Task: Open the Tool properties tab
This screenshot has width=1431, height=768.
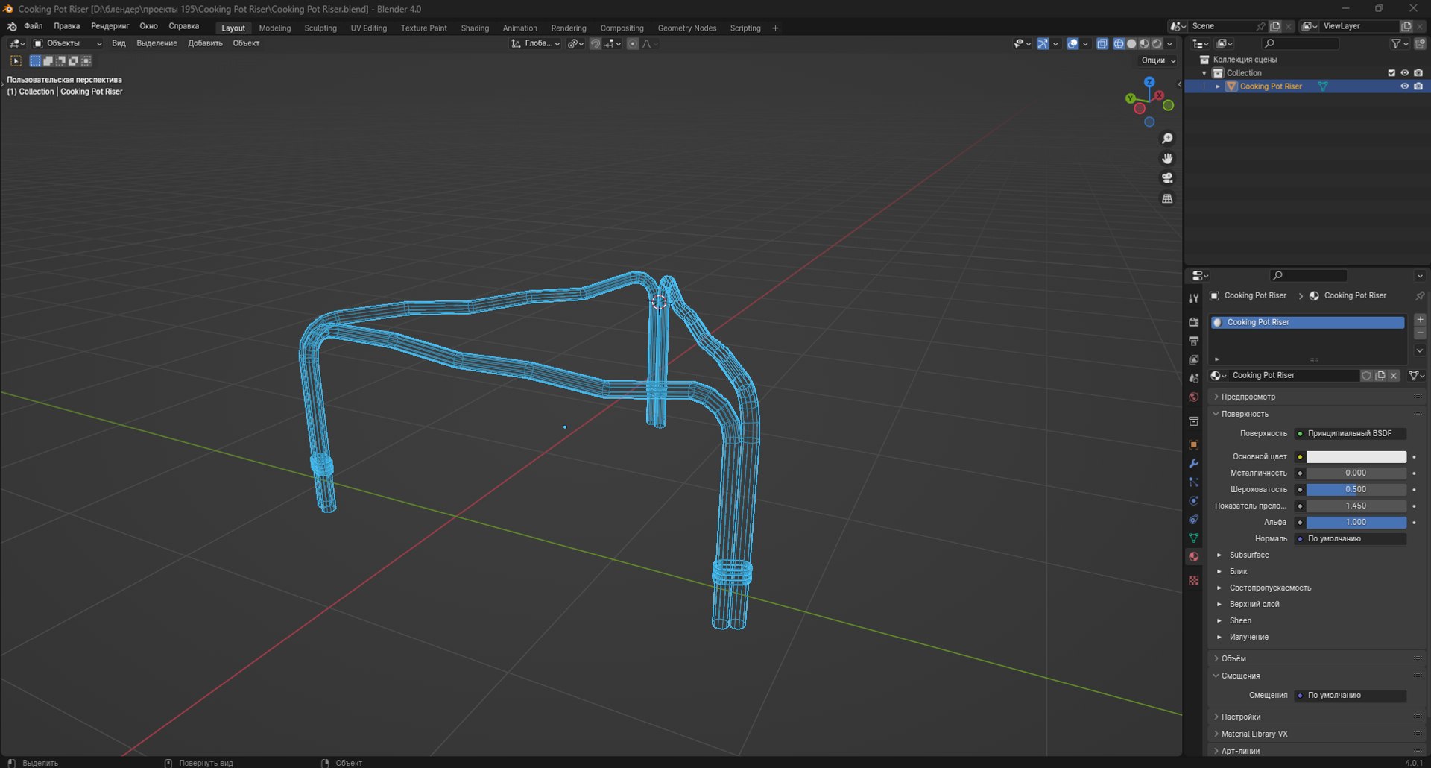Action: tap(1194, 298)
